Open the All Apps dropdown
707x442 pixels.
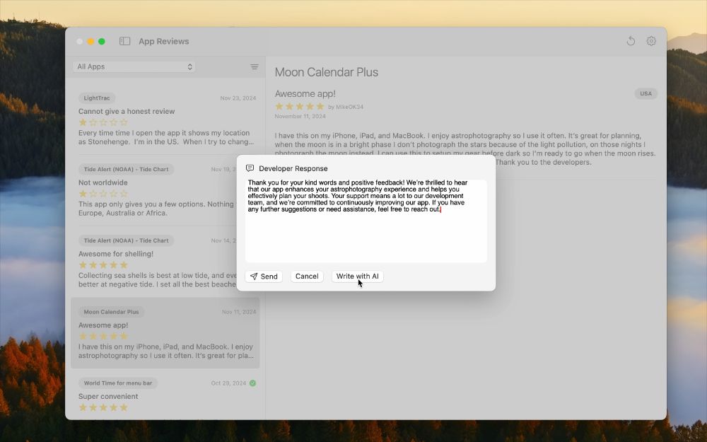[x=134, y=66]
